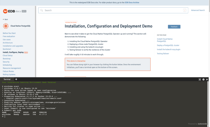Click the Feedback button
Viewport: 210px width, 127px height.
pos(174,27)
